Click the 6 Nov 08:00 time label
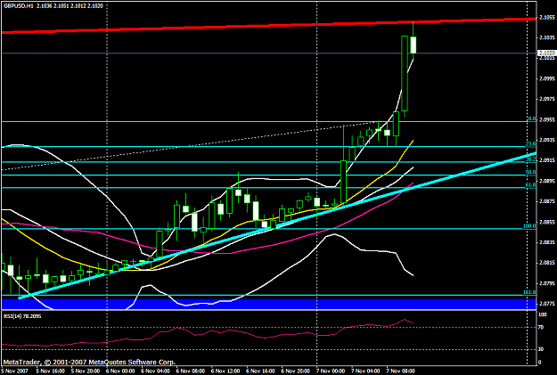Viewport: 557px width, 375px height. (x=191, y=371)
